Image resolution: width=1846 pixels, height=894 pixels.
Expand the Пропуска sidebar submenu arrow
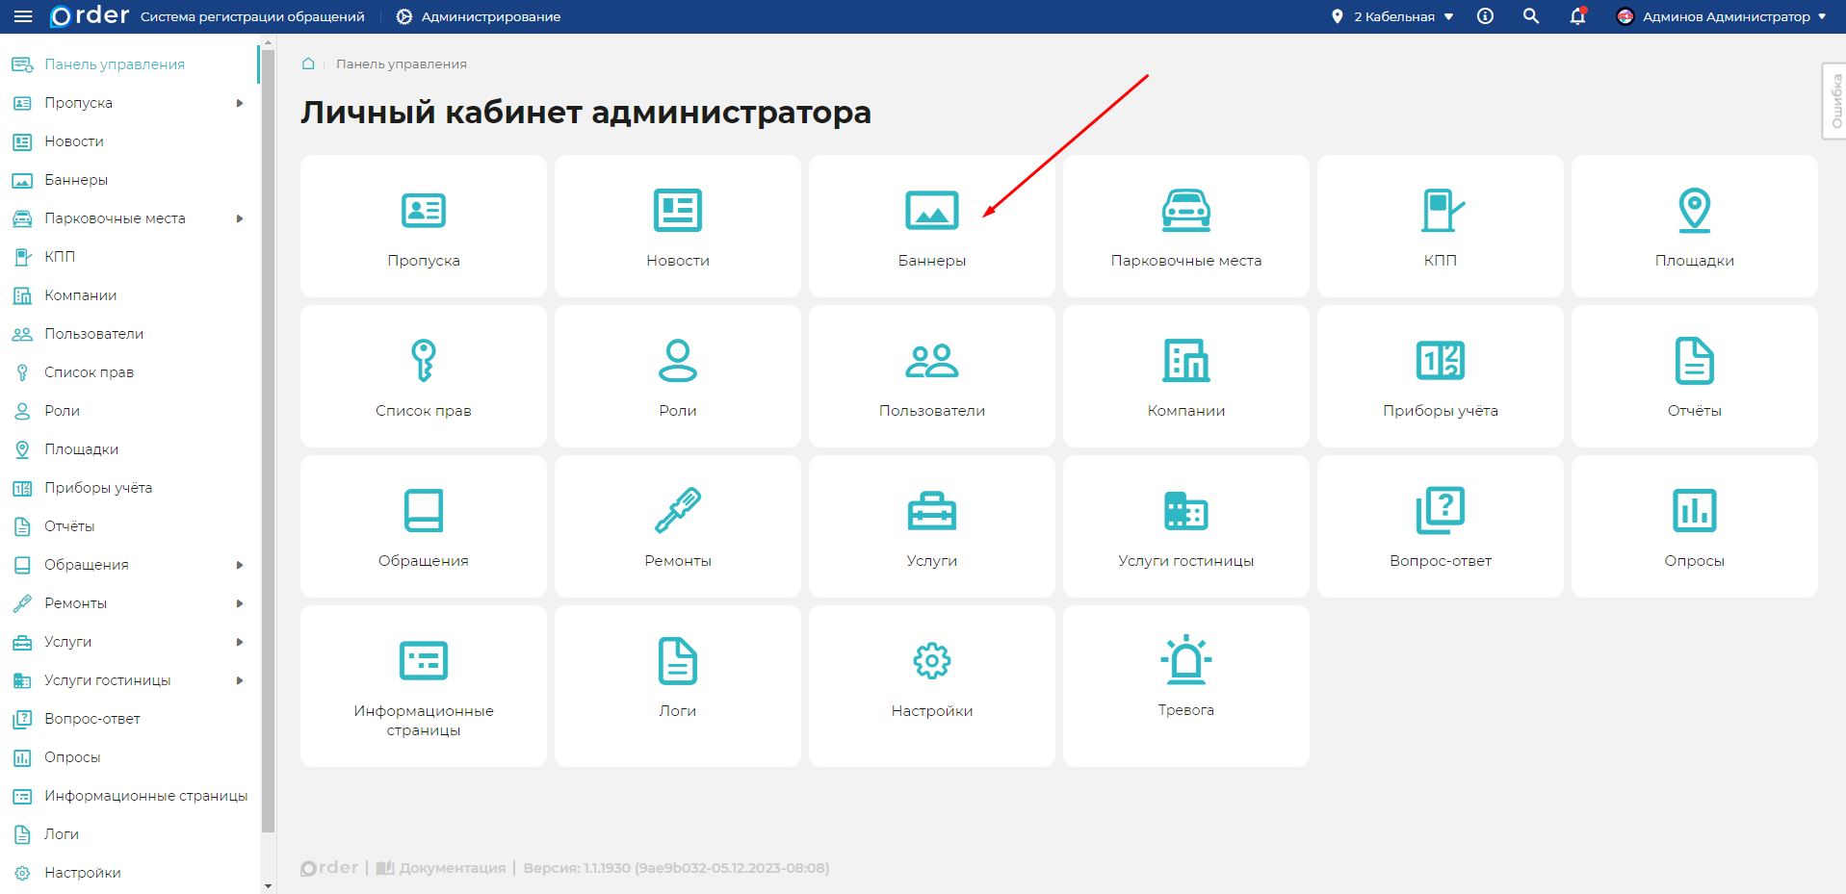[x=240, y=103]
